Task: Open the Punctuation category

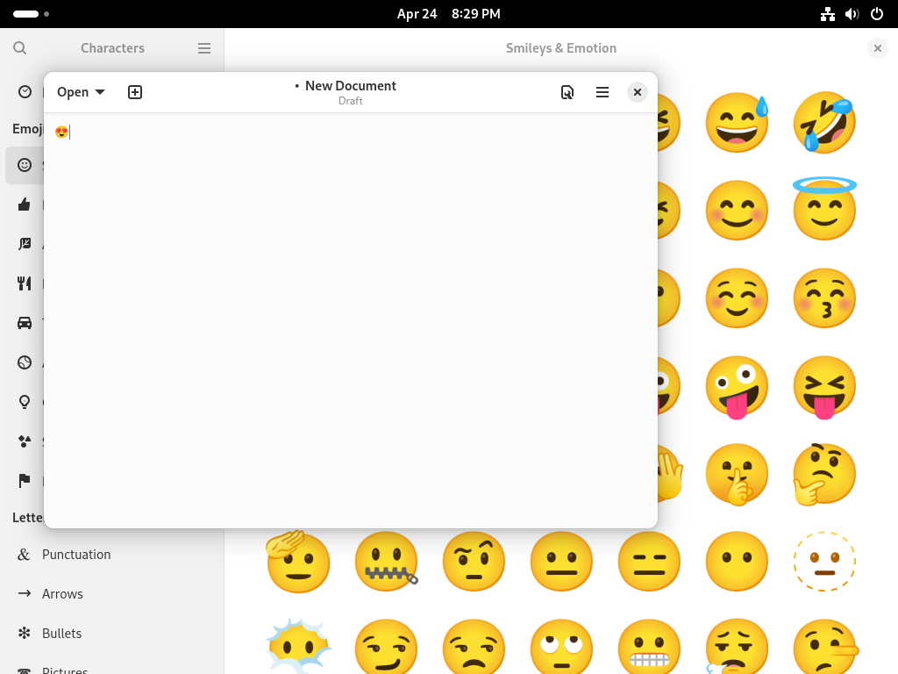Action: tap(111, 555)
